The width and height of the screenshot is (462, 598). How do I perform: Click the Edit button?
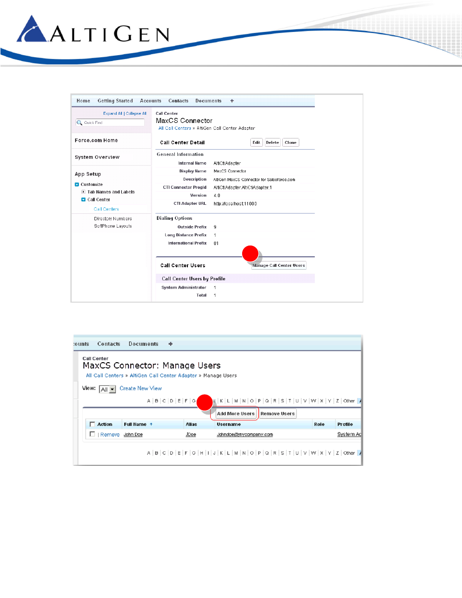click(257, 142)
